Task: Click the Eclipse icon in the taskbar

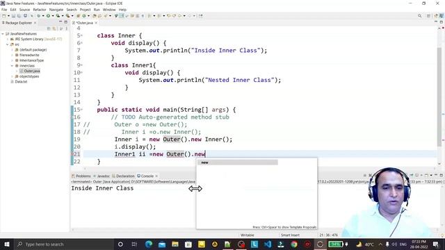Action: click(x=320, y=244)
